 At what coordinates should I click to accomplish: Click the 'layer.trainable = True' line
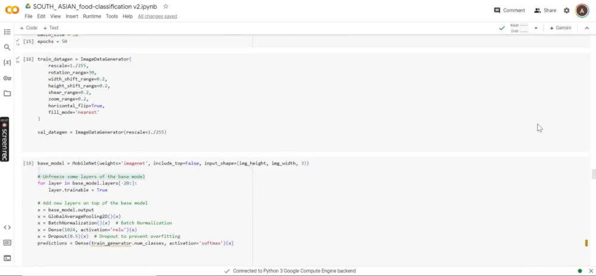tap(78, 190)
